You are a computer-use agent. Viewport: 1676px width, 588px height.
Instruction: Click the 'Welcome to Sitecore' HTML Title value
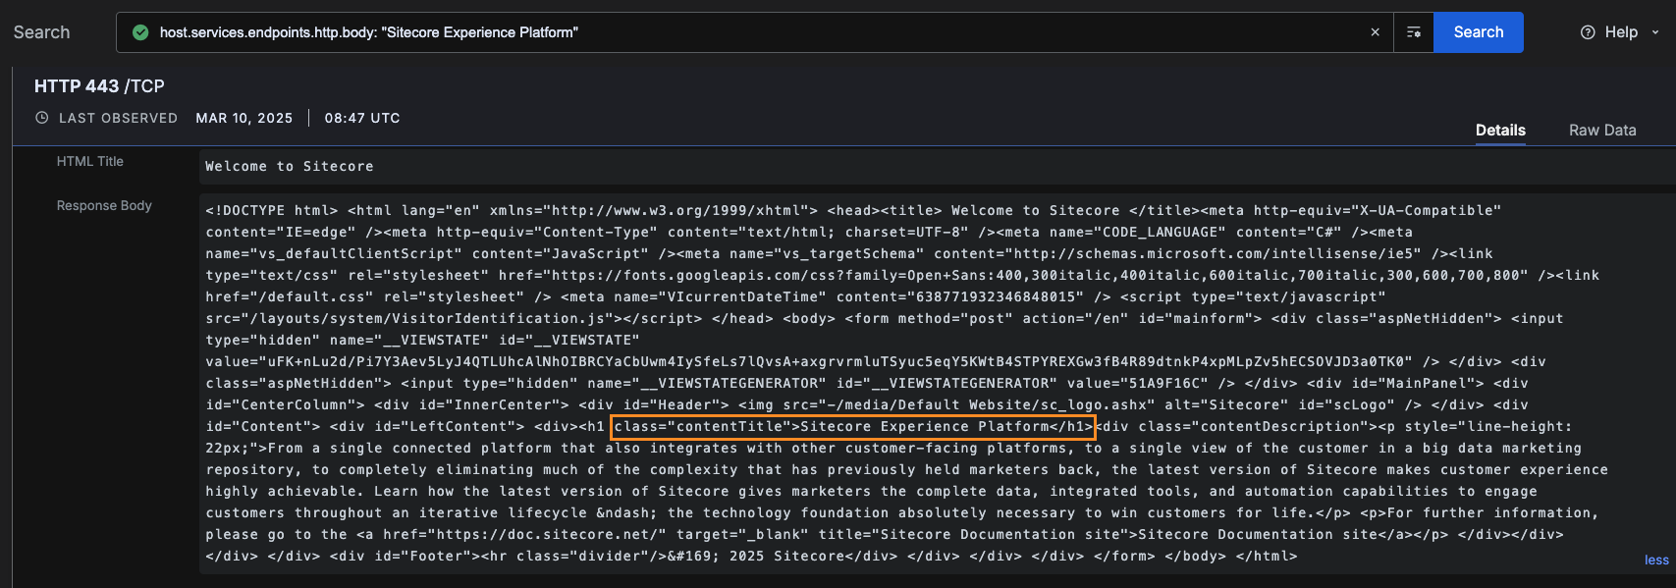[x=289, y=167]
